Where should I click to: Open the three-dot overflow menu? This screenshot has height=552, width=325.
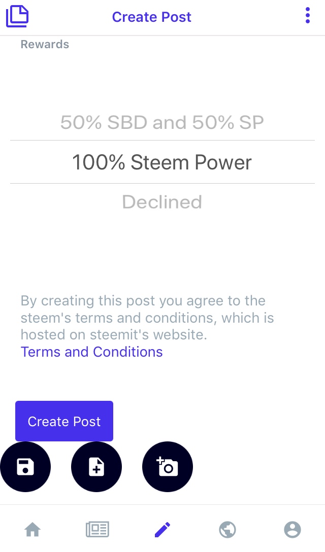coord(308,16)
